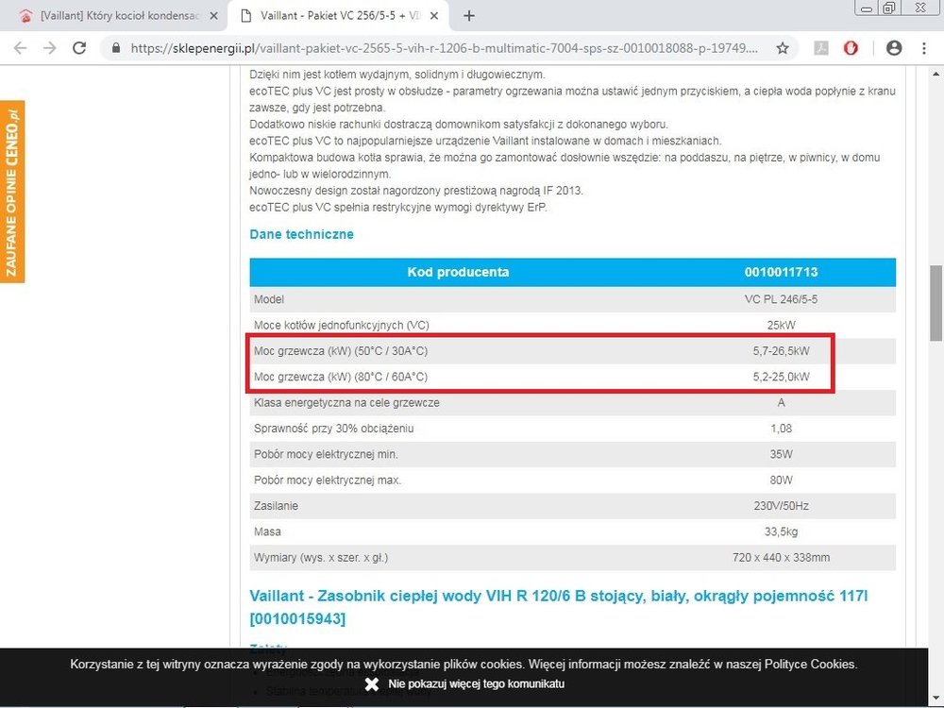Click the Dane techniczne heading
The height and width of the screenshot is (708, 944).
pos(301,234)
